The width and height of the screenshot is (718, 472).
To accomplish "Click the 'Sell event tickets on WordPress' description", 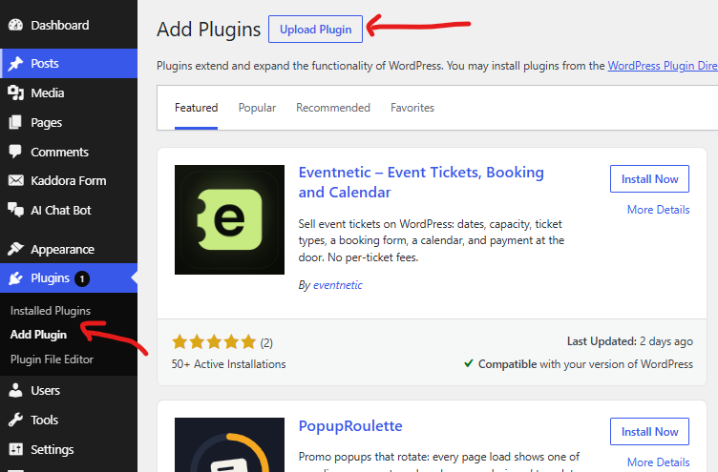I will [x=432, y=240].
